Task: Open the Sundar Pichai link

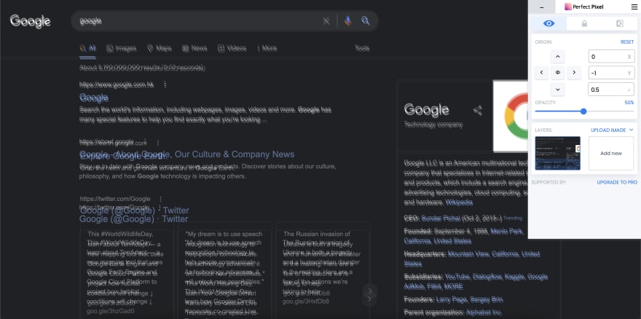Action: 441,218
